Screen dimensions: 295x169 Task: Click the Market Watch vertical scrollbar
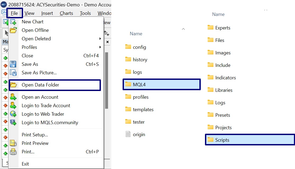pos(107,80)
